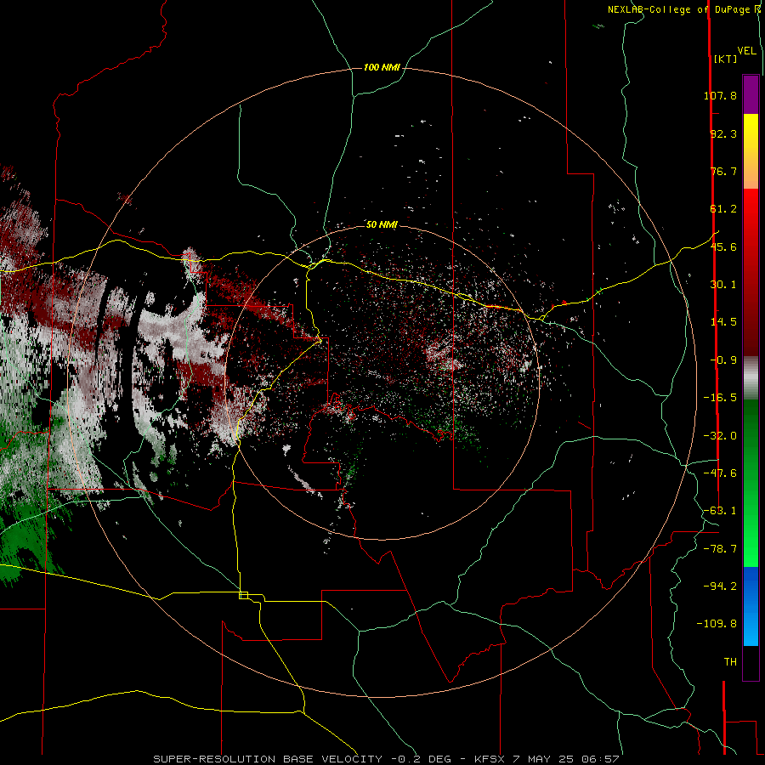This screenshot has width=765, height=765.
Task: Click the VEL legend title
Action: point(746,51)
